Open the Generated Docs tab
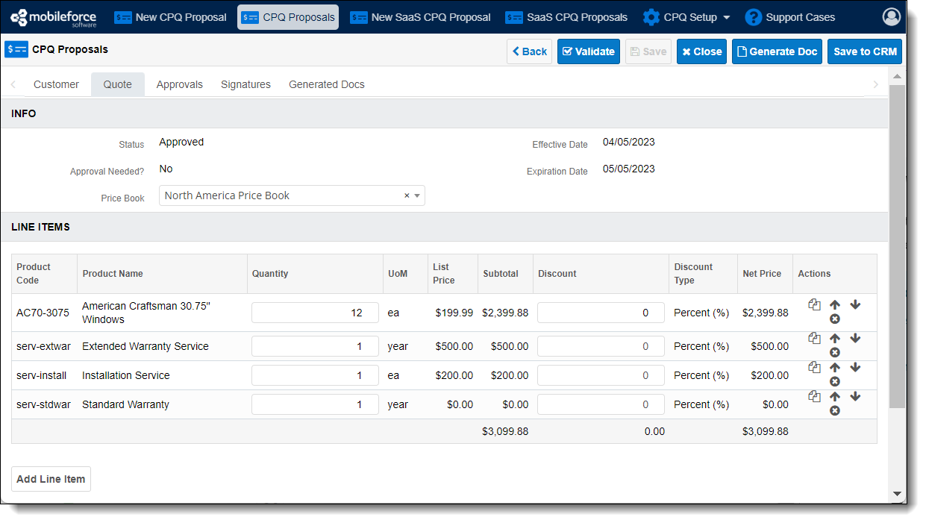This screenshot has height=523, width=926. [x=327, y=84]
